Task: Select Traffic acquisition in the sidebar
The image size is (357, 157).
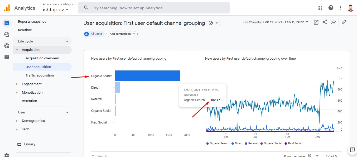Action: [40, 75]
